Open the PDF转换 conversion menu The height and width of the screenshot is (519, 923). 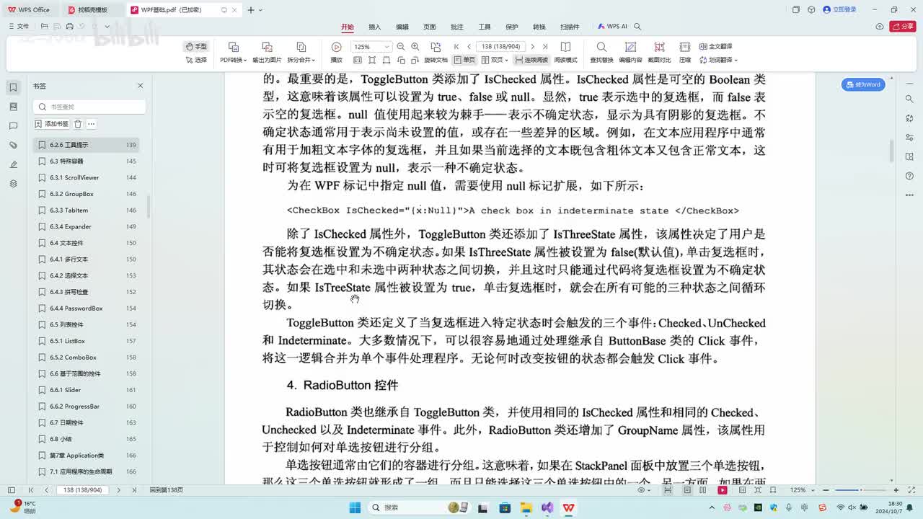coord(233,53)
